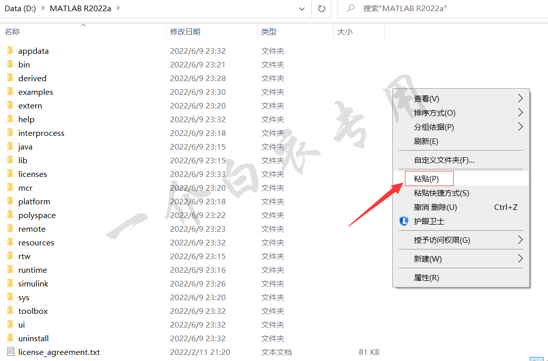The height and width of the screenshot is (361, 548).
Task: Select the derived folder icon
Action: (10, 78)
